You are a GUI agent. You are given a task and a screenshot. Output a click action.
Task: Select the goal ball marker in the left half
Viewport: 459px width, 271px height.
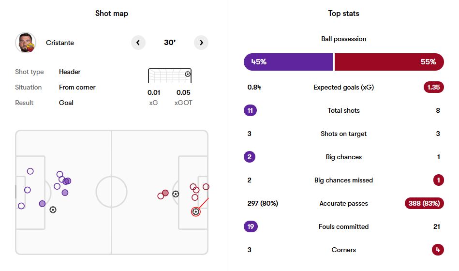click(53, 210)
